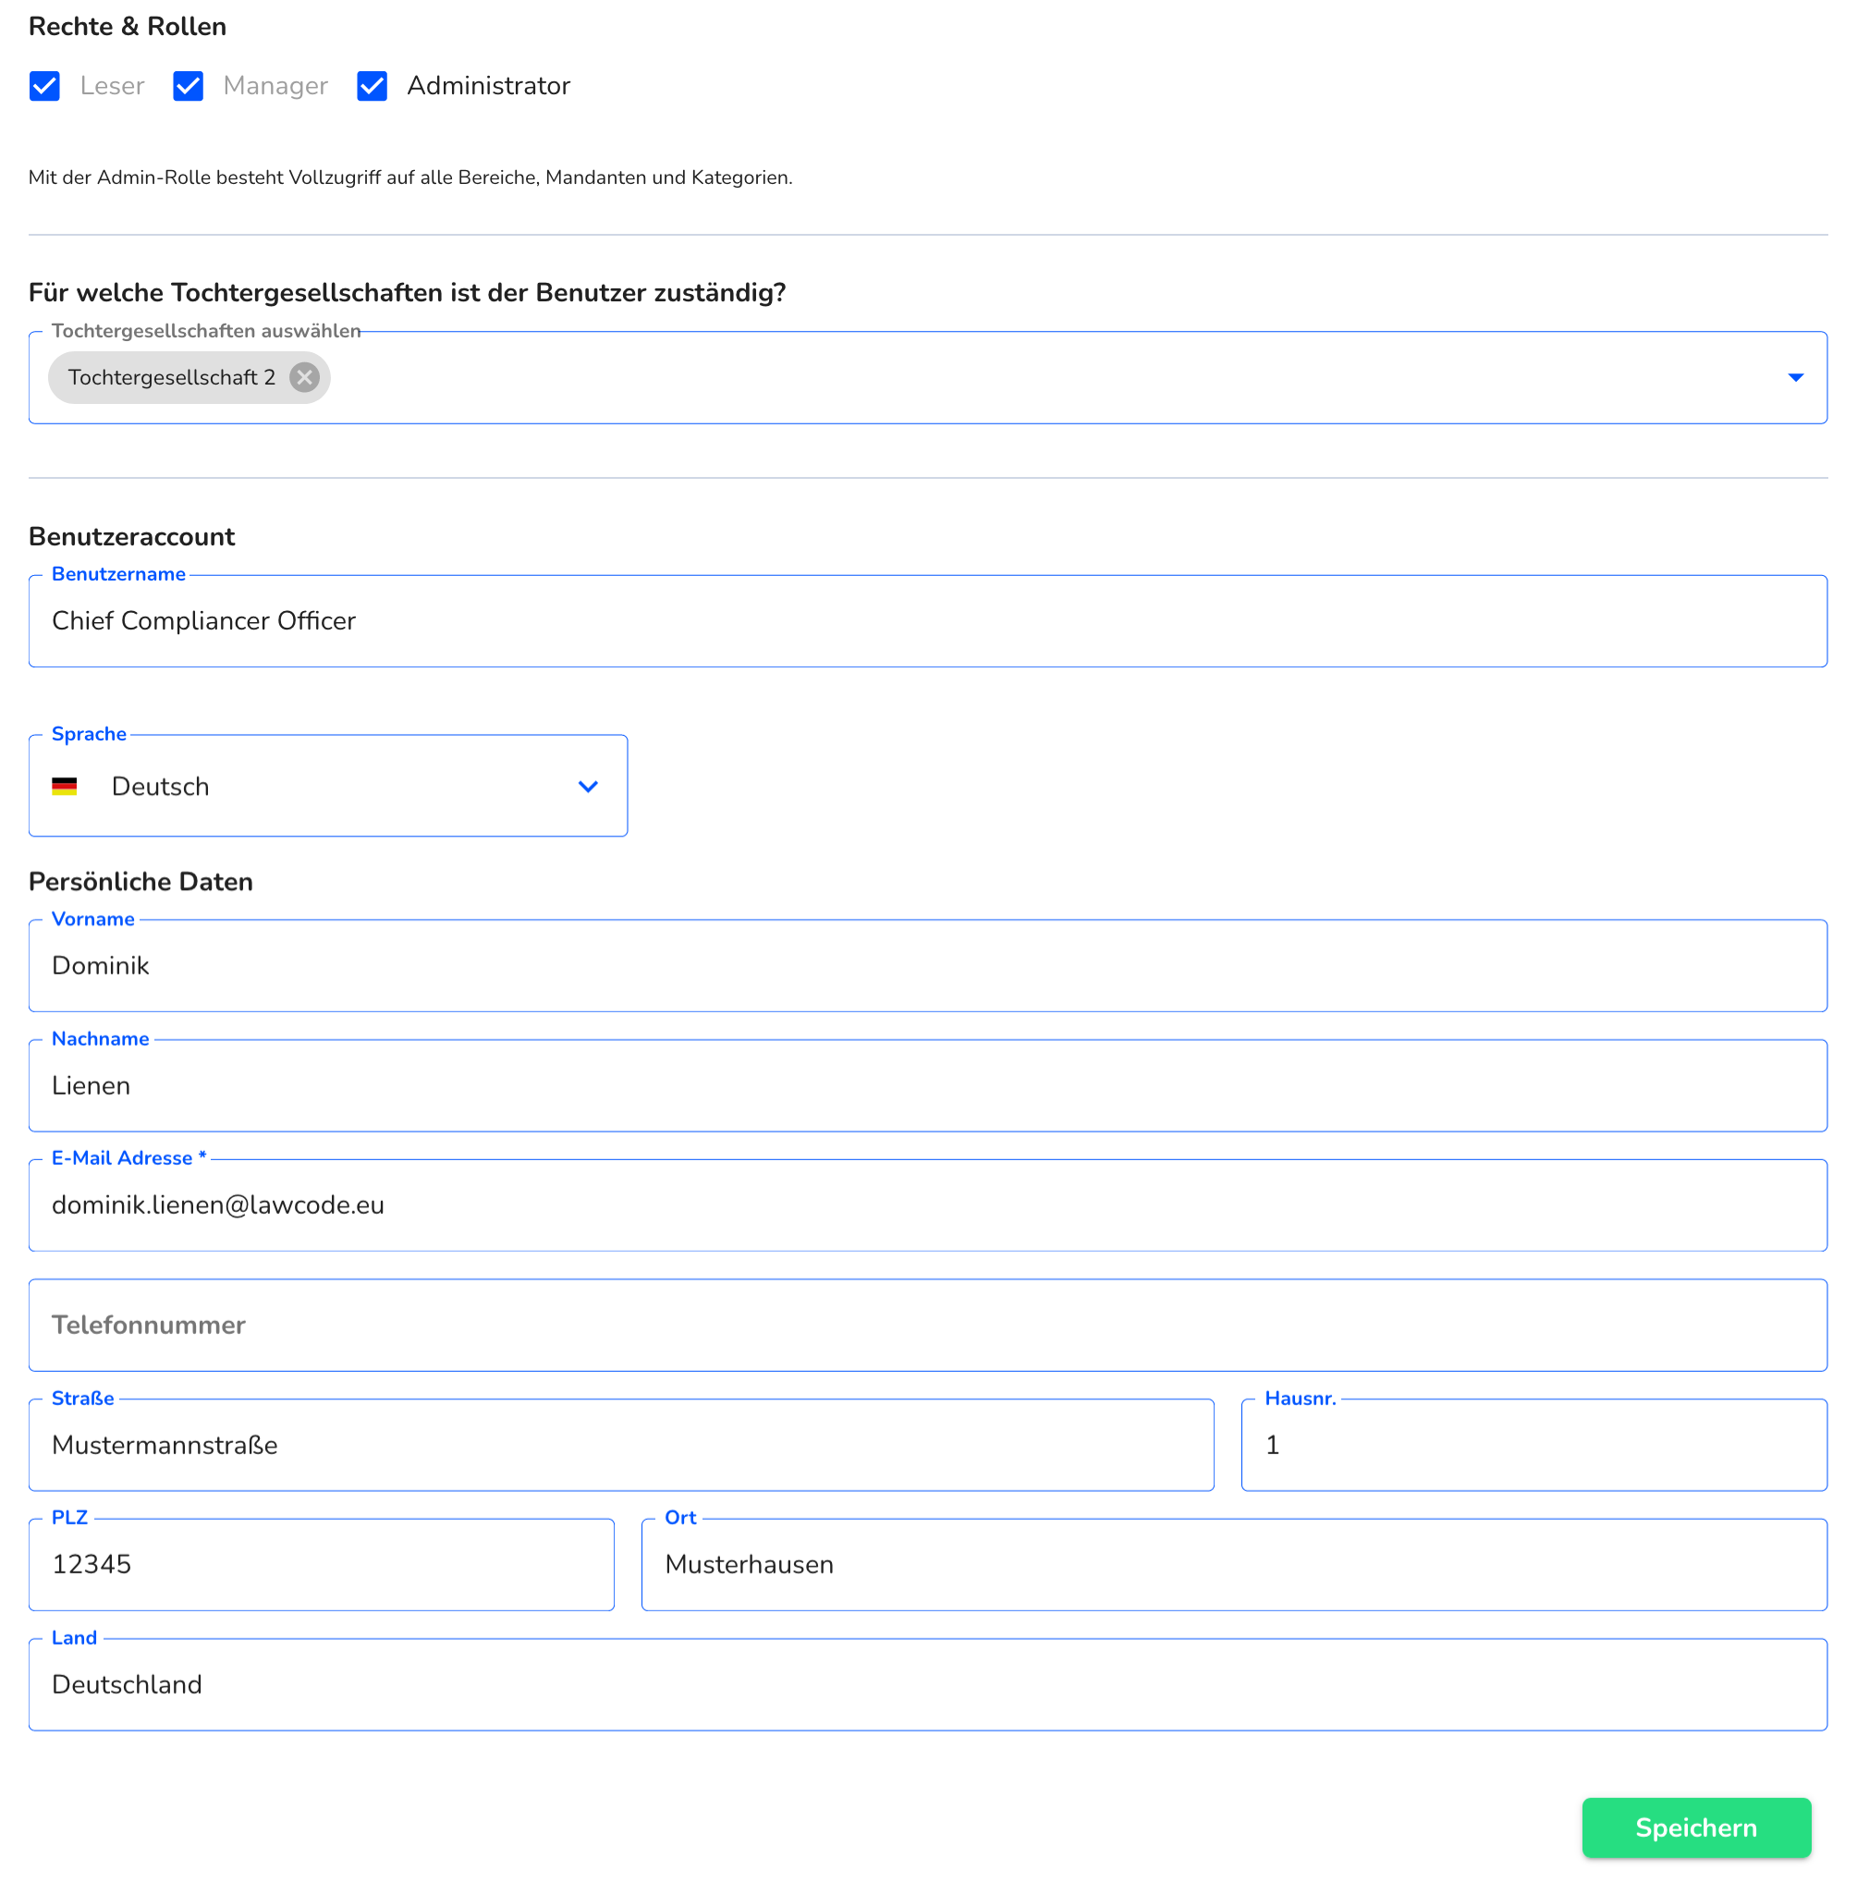Edit the Ort field Musterhausen
1857x1883 pixels.
(x=1234, y=1565)
